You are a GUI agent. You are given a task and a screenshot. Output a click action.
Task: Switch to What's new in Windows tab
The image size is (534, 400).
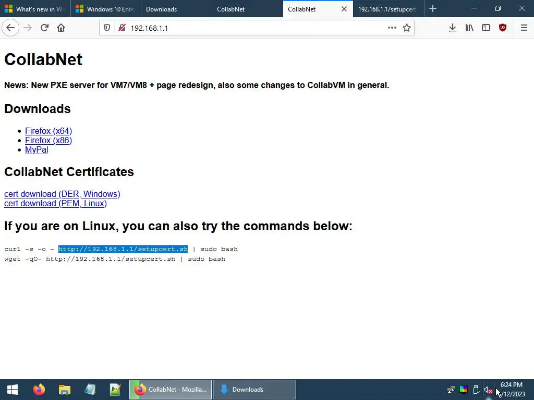tap(35, 9)
